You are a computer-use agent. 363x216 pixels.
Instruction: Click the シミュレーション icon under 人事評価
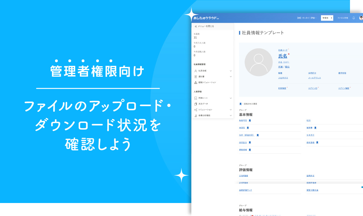point(196,110)
